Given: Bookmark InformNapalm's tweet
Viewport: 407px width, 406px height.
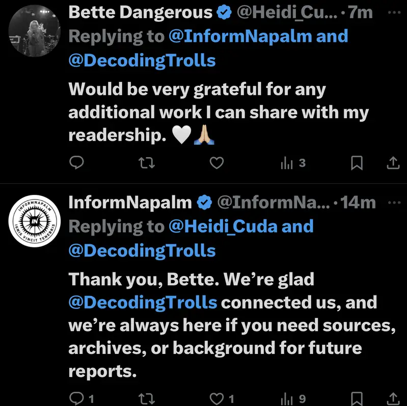Looking at the screenshot, I should [357, 398].
